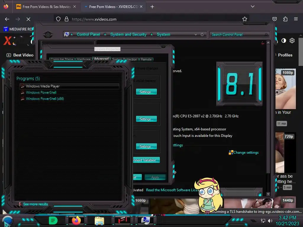Screen dimensions: 303x227
Task: Refresh the Control Panel address bar
Action: (202, 34)
